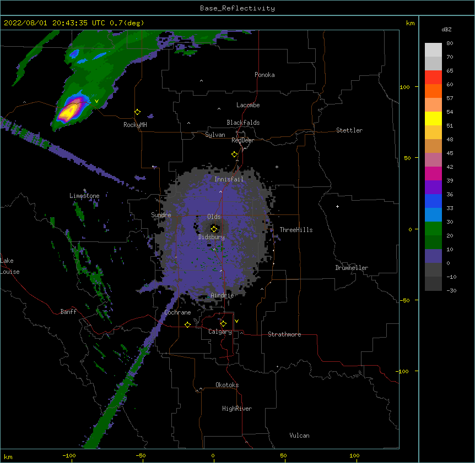Select the Blackfalds city label

point(243,123)
